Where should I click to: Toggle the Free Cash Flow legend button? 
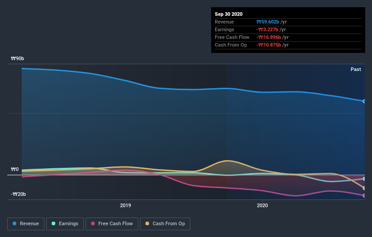[112, 224]
